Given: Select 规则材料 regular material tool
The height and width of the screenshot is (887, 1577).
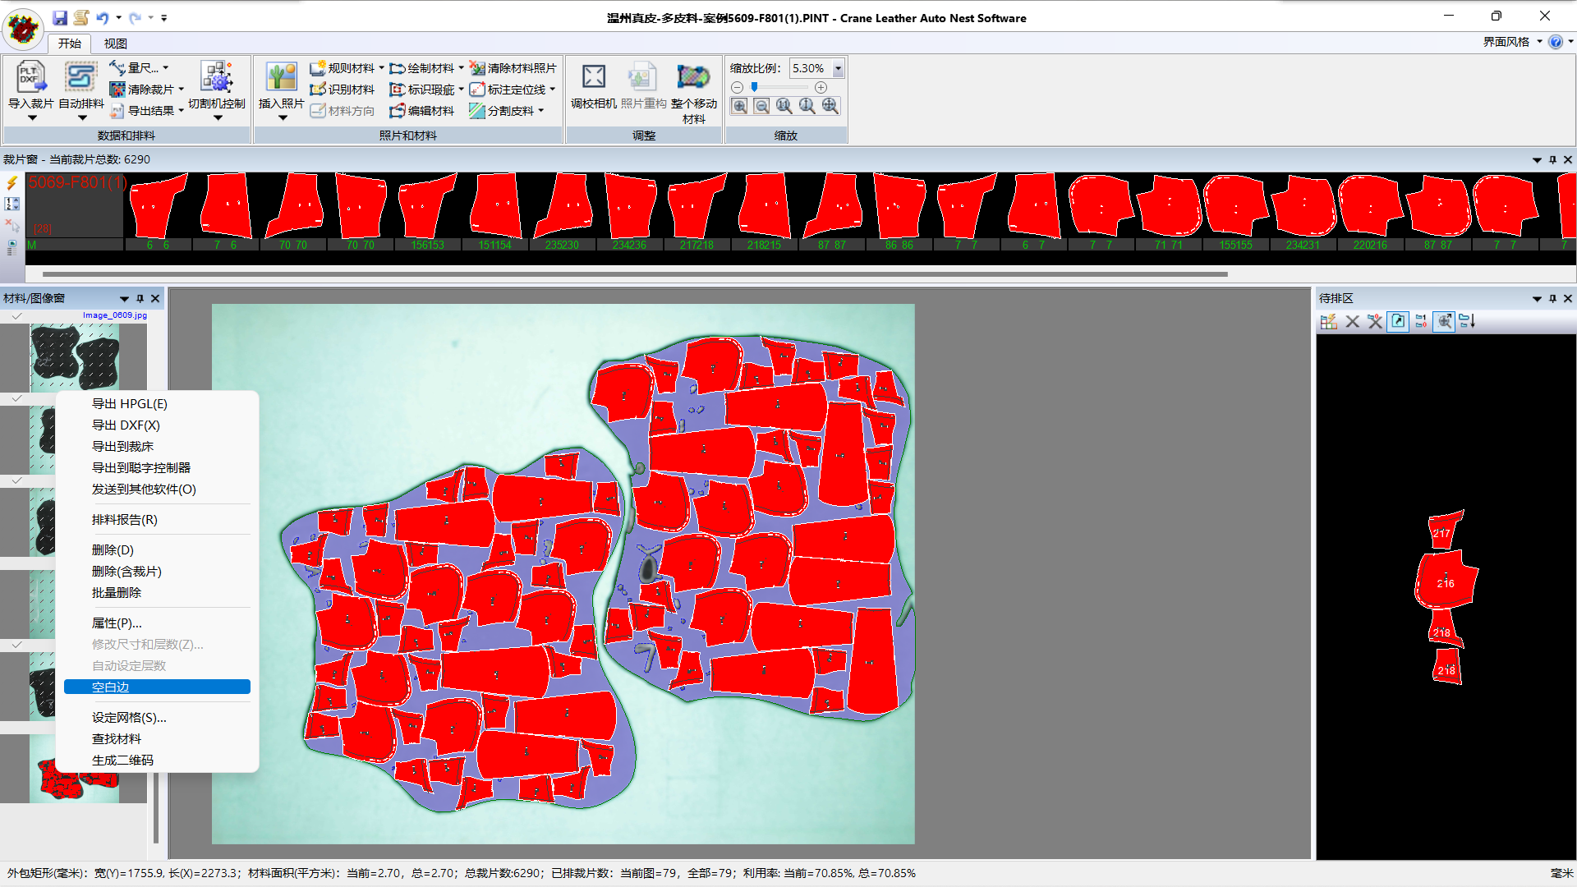Looking at the screenshot, I should click(x=346, y=68).
